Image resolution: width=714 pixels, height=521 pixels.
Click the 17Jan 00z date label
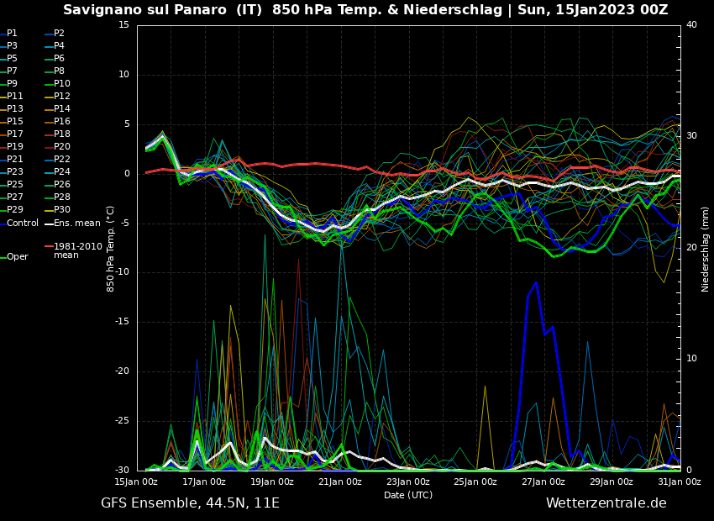(x=204, y=482)
